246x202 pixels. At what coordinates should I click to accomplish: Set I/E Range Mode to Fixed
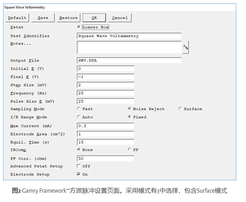[x=129, y=117]
